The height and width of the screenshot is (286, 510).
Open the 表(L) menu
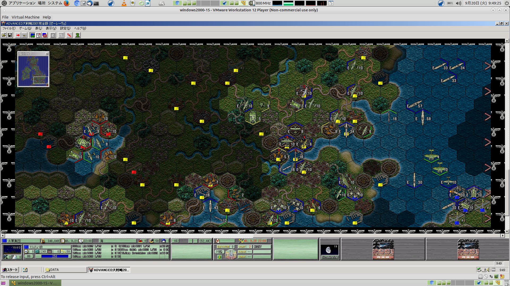click(39, 28)
